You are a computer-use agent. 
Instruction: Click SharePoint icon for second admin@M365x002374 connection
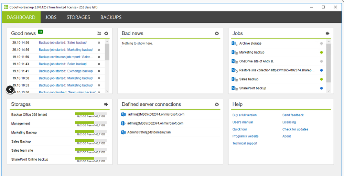pyautogui.click(x=123, y=123)
